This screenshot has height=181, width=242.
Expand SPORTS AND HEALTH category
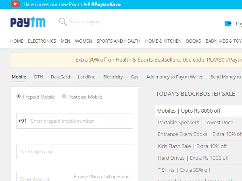tap(118, 41)
